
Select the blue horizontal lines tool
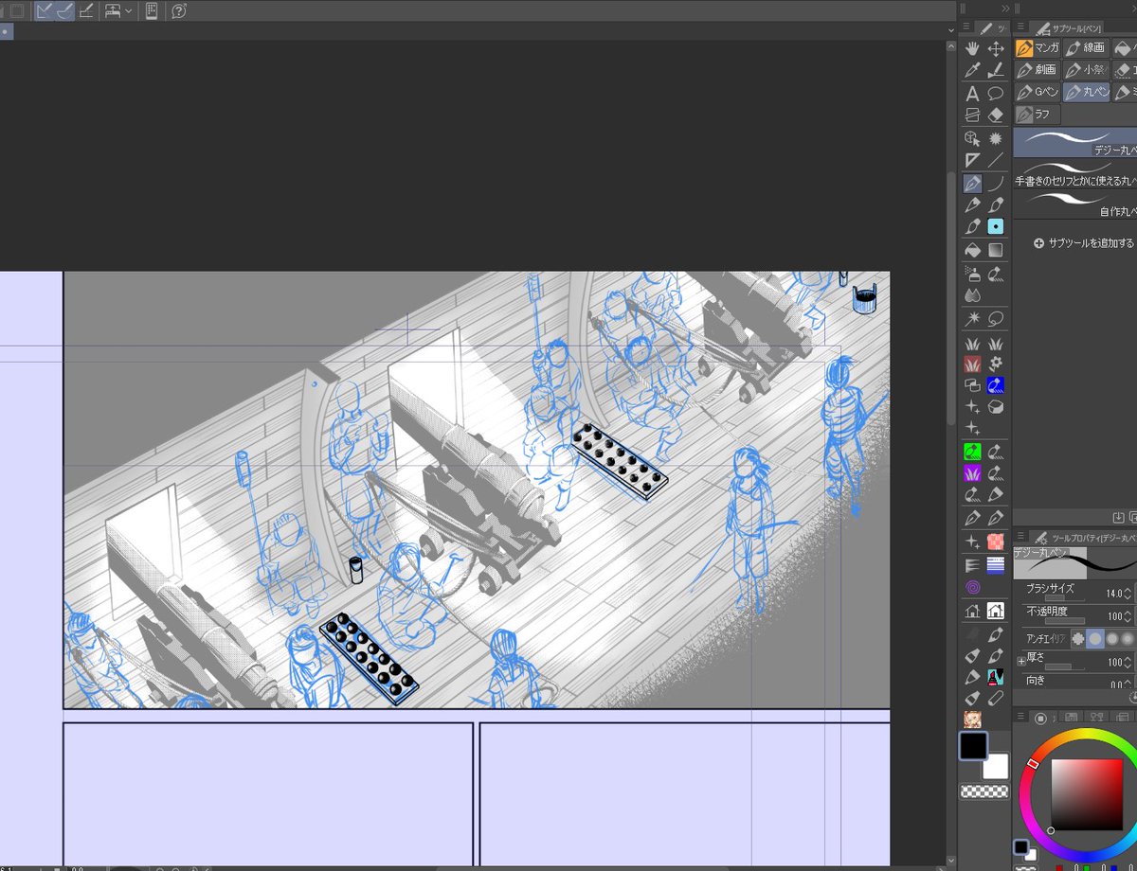click(x=996, y=565)
